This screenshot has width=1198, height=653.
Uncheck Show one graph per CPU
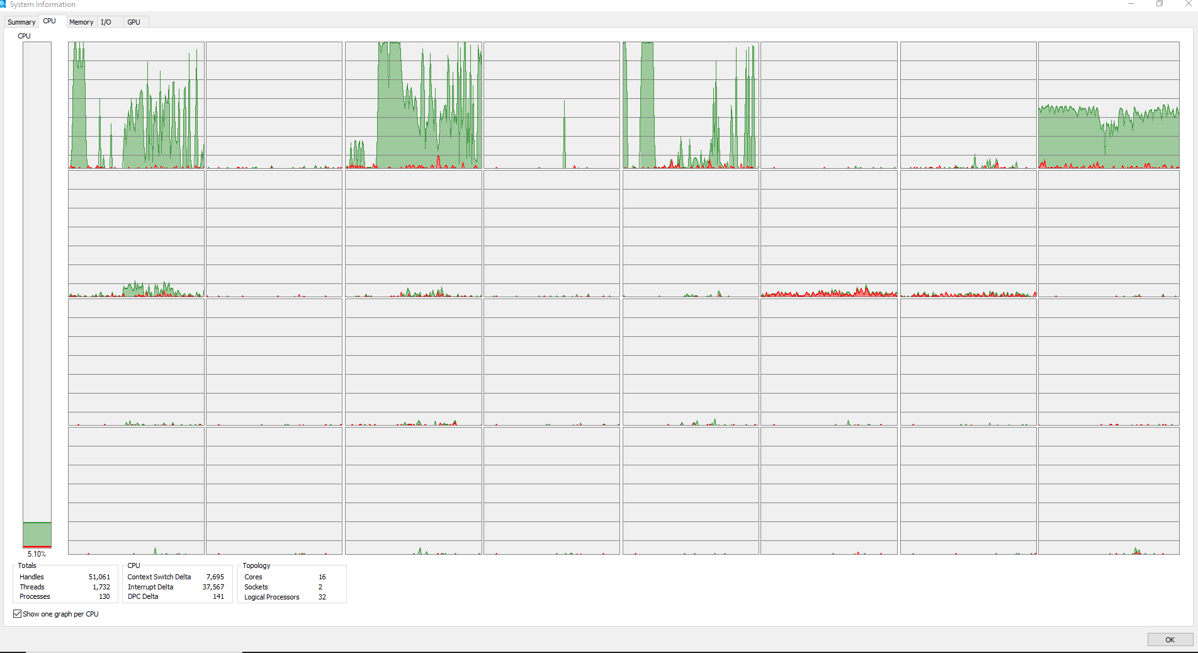(18, 614)
